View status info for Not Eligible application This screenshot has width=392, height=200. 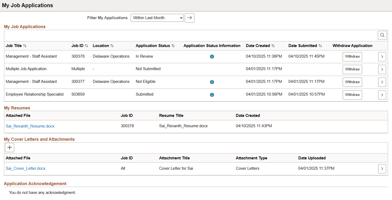click(212, 82)
